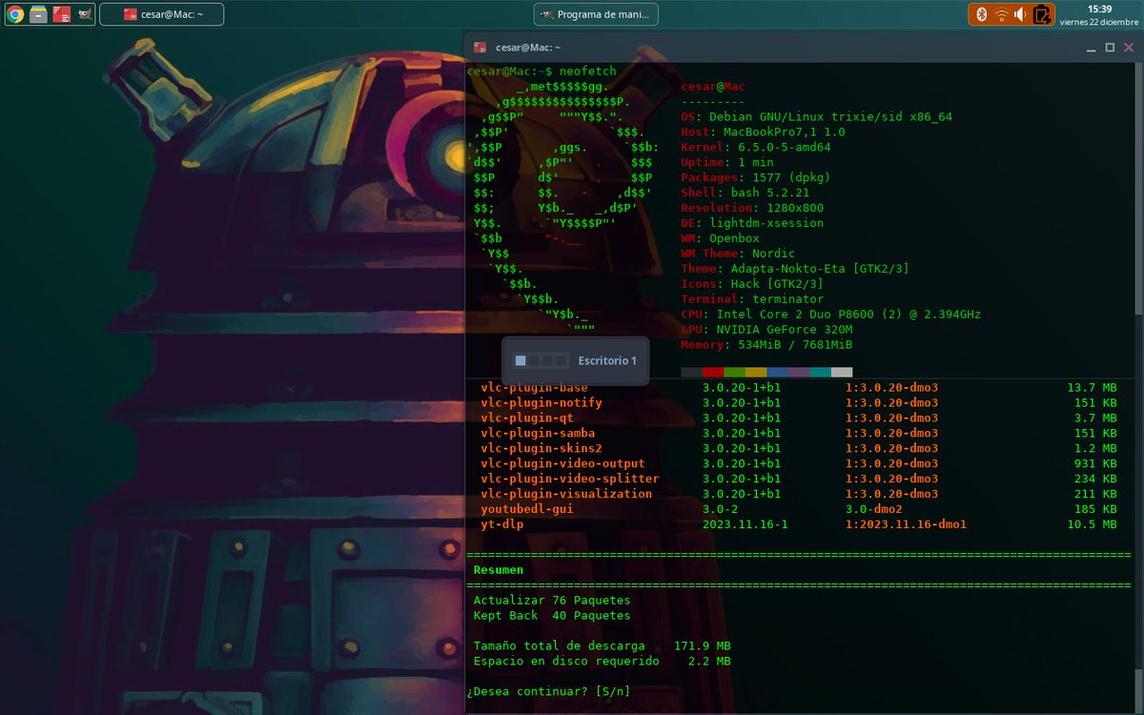Image resolution: width=1144 pixels, height=715 pixels.
Task: Click the vlc-plugin-skins2 package name
Action: point(541,449)
